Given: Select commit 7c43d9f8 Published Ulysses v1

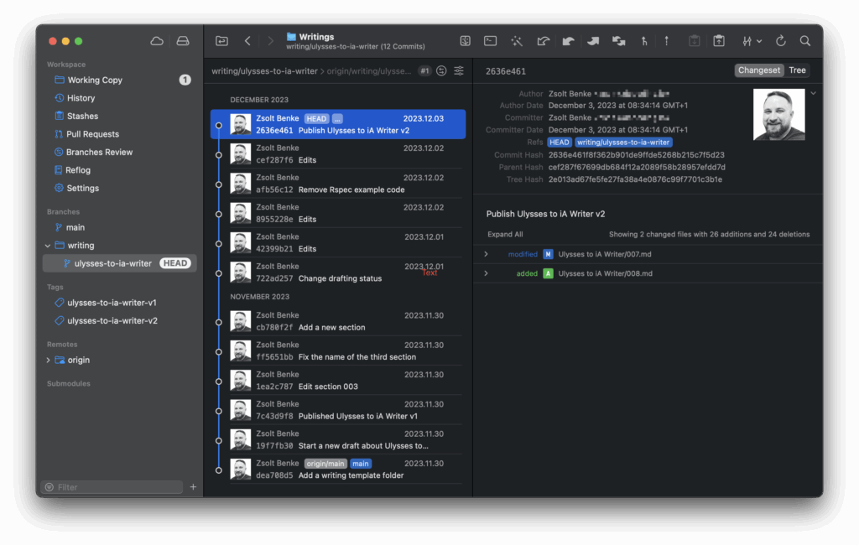Looking at the screenshot, I should pos(338,410).
